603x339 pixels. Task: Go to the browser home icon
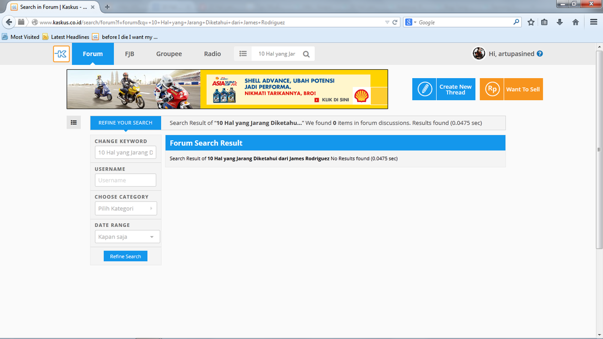point(575,22)
